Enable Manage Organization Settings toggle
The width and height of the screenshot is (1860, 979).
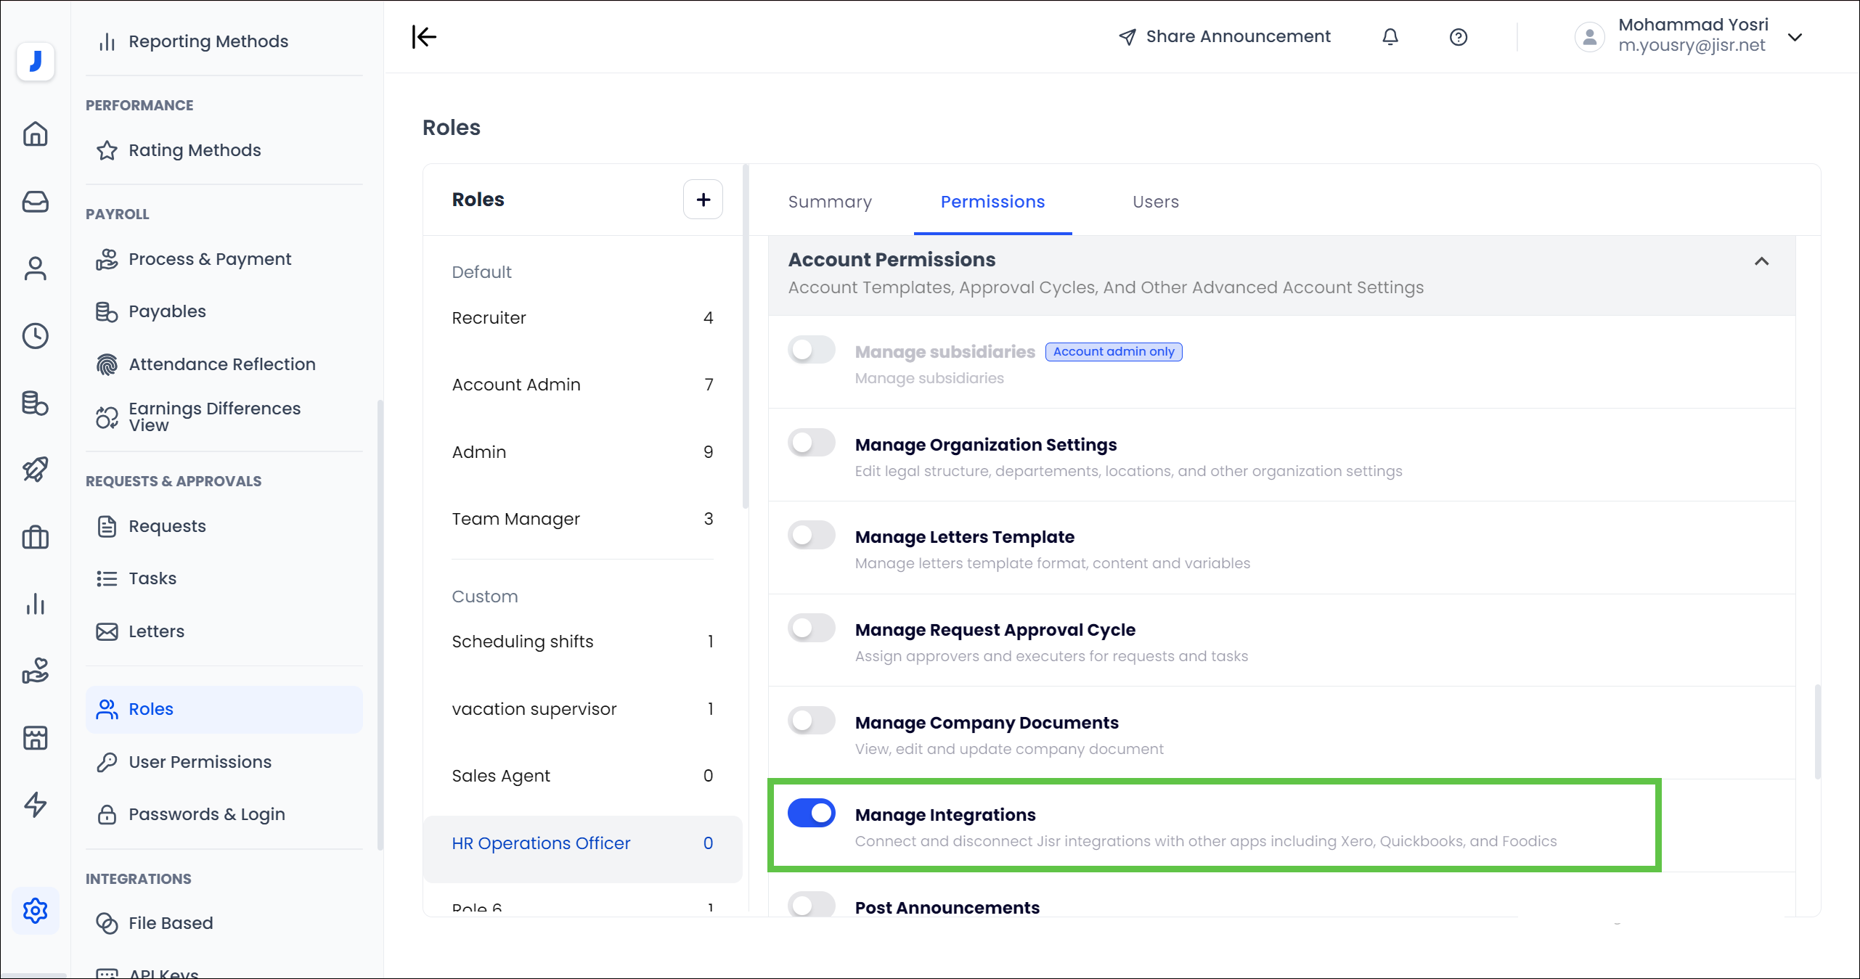[811, 443]
